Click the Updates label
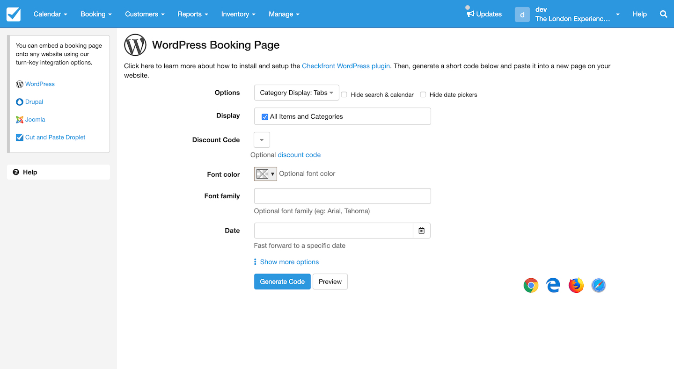 (489, 14)
